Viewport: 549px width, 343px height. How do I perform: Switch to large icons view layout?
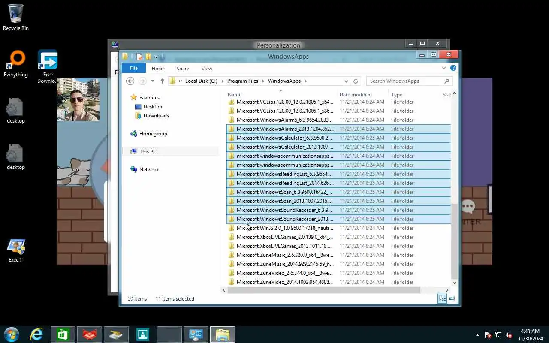click(452, 299)
